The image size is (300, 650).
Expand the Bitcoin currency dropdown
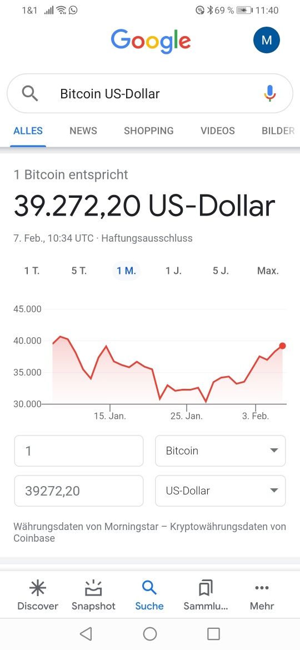coord(221,451)
